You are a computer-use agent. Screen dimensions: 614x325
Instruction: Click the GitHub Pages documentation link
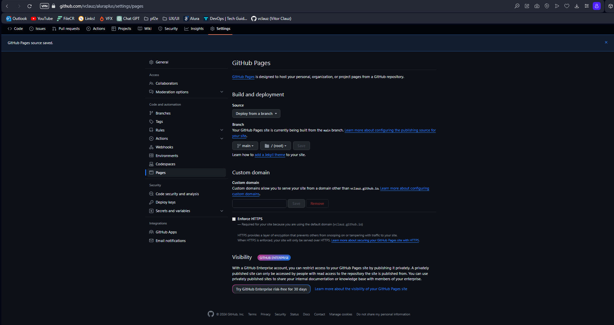coord(243,77)
